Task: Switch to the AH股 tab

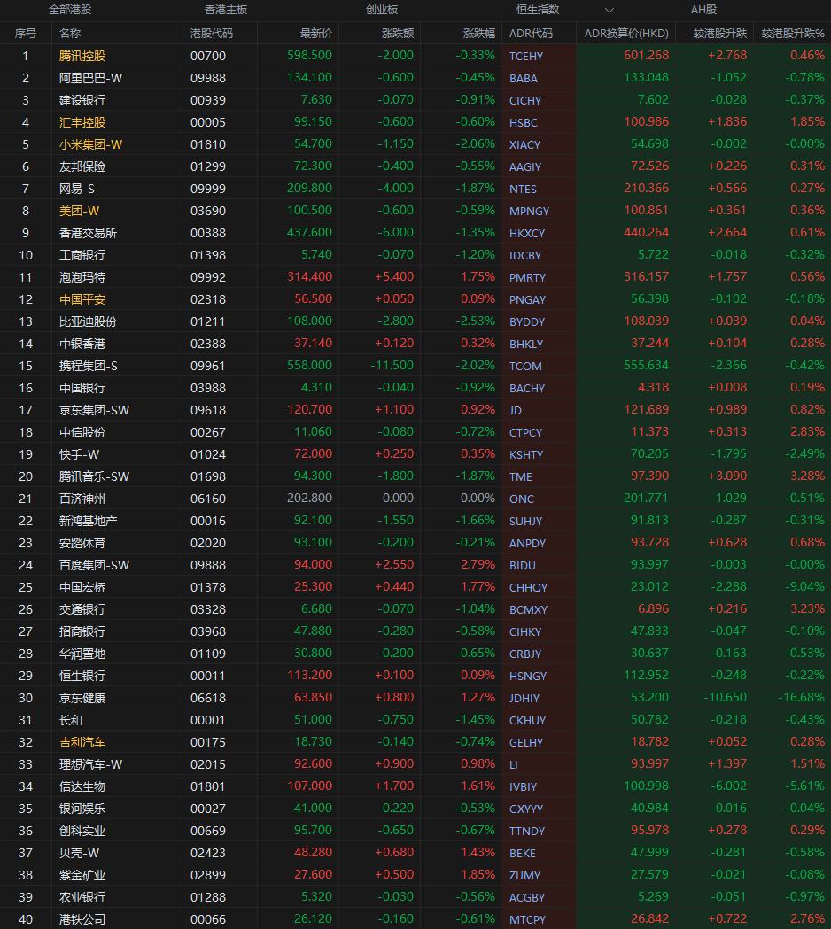Action: point(703,10)
